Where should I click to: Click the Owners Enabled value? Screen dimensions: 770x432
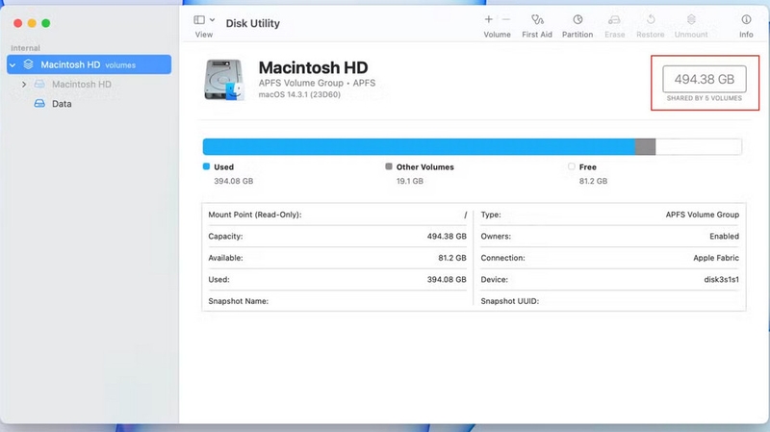point(724,236)
